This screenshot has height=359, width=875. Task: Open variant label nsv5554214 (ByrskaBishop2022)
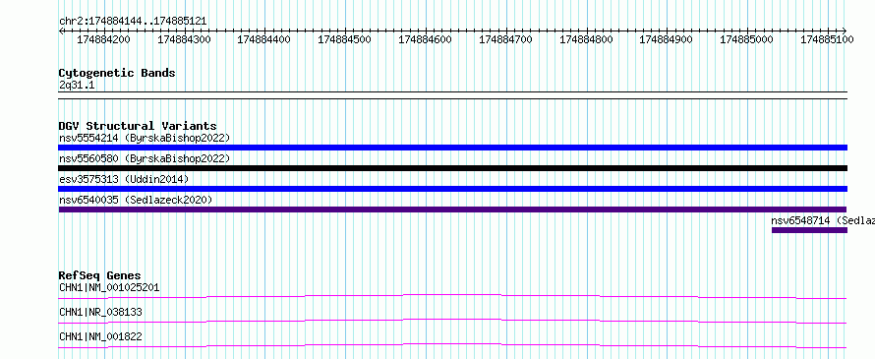(145, 138)
